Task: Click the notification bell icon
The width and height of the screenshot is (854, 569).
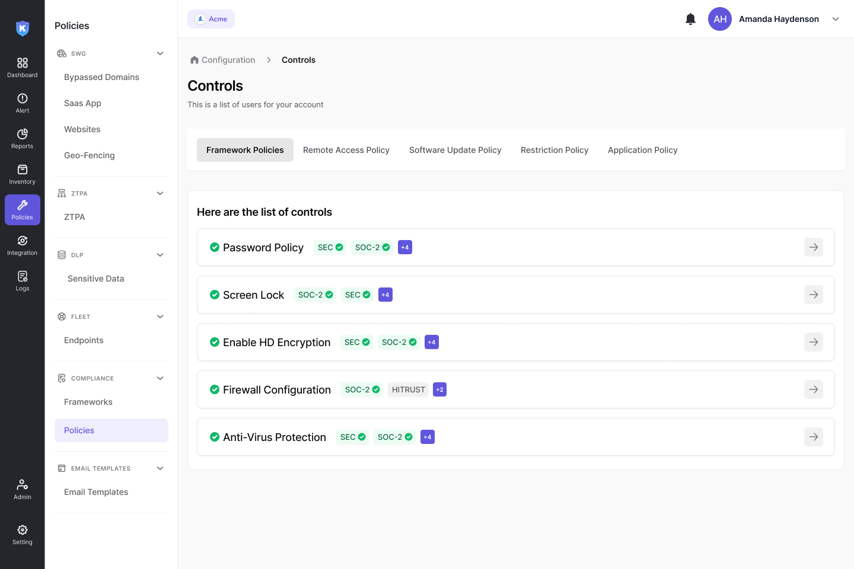Action: pyautogui.click(x=690, y=19)
